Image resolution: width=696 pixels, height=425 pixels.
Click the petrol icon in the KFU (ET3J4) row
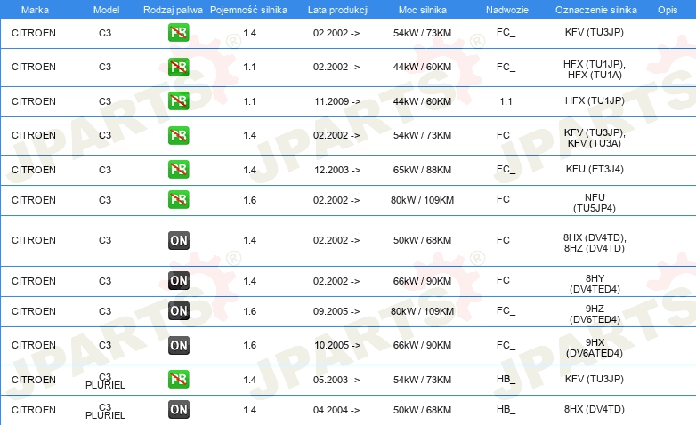pos(178,170)
